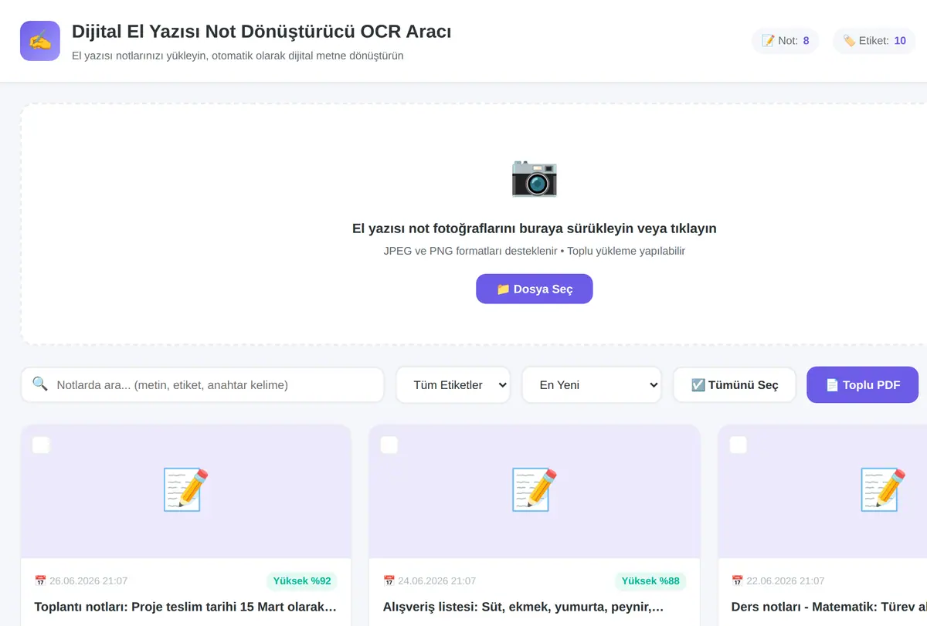927x626 pixels.
Task: Open the En Yeni sort dropdown
Action: click(x=592, y=384)
